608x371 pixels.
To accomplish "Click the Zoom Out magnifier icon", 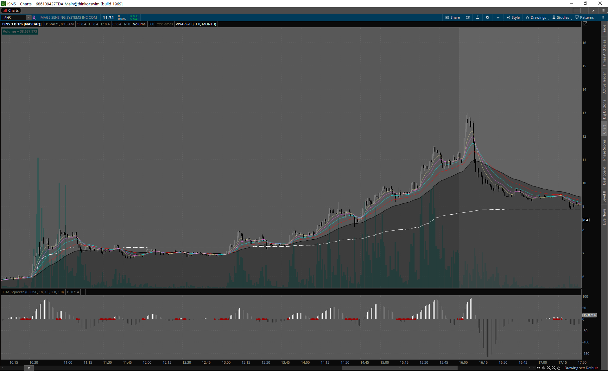I will [554, 368].
